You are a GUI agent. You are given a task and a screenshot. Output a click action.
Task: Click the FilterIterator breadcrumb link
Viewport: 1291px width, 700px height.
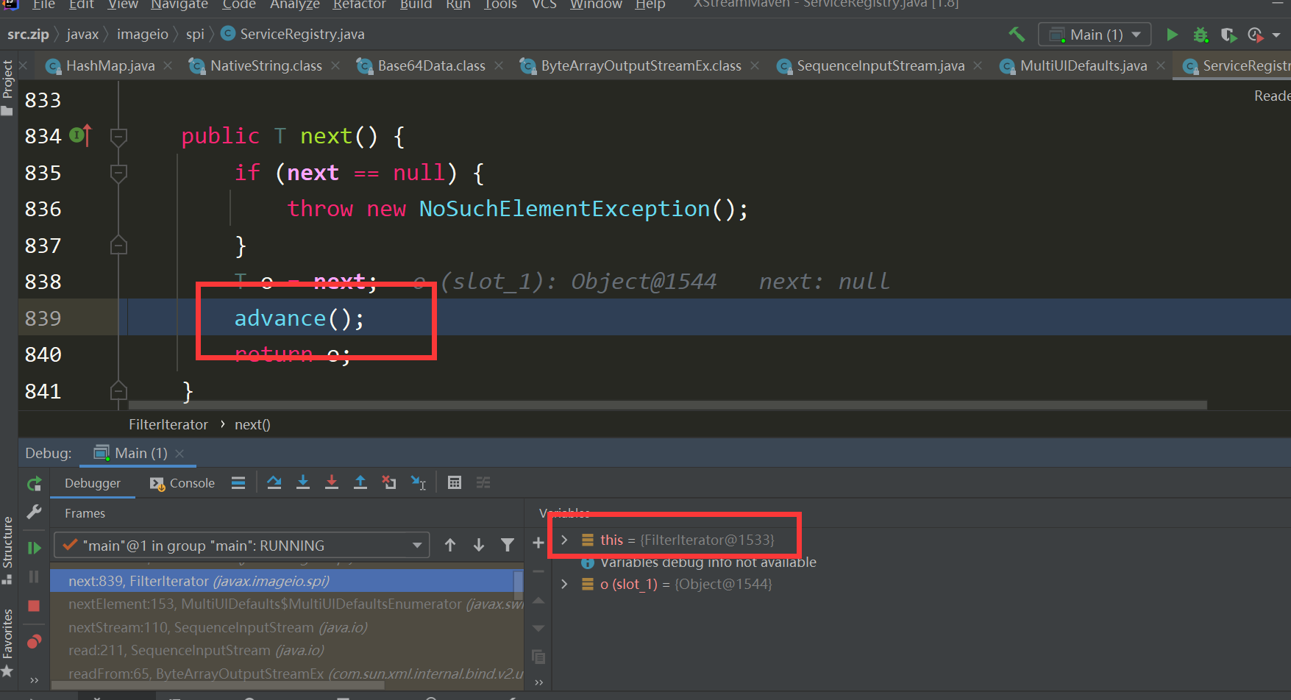point(168,424)
